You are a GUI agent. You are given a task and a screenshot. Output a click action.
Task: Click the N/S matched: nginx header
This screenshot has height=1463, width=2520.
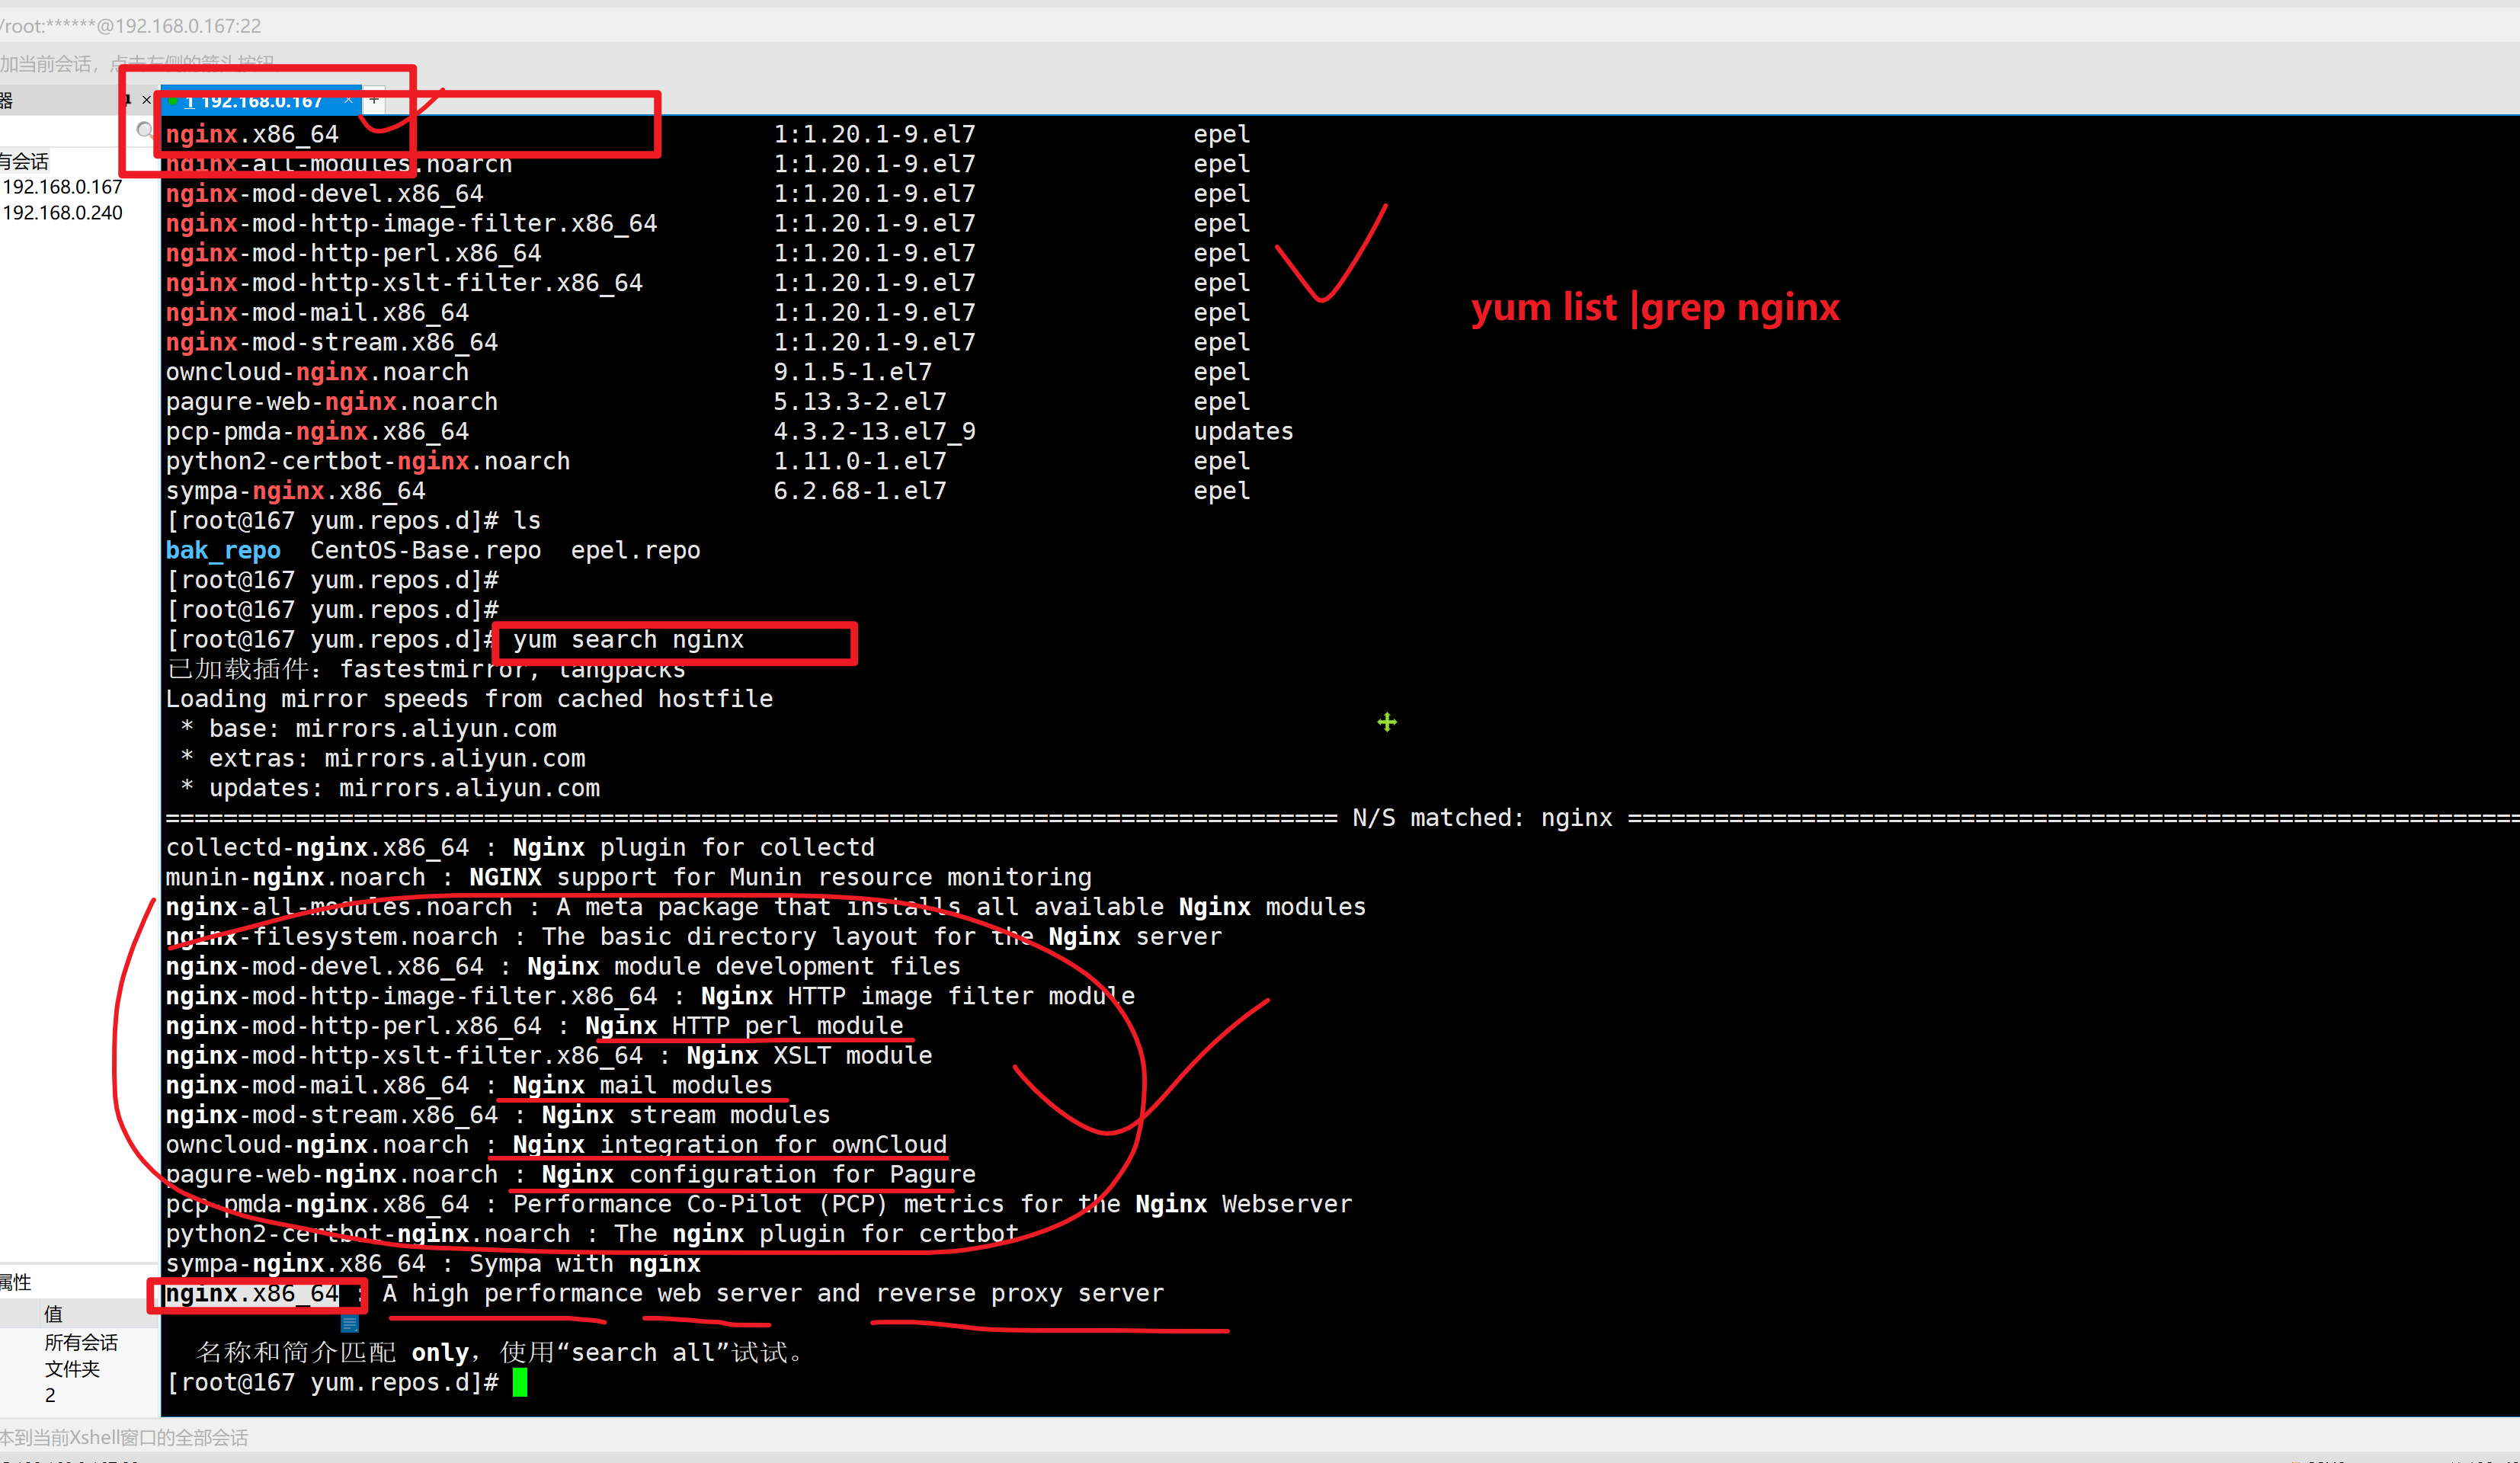pos(1482,818)
